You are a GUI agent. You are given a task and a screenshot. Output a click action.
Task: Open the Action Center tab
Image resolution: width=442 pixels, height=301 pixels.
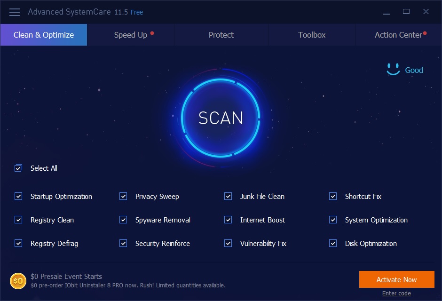point(398,35)
